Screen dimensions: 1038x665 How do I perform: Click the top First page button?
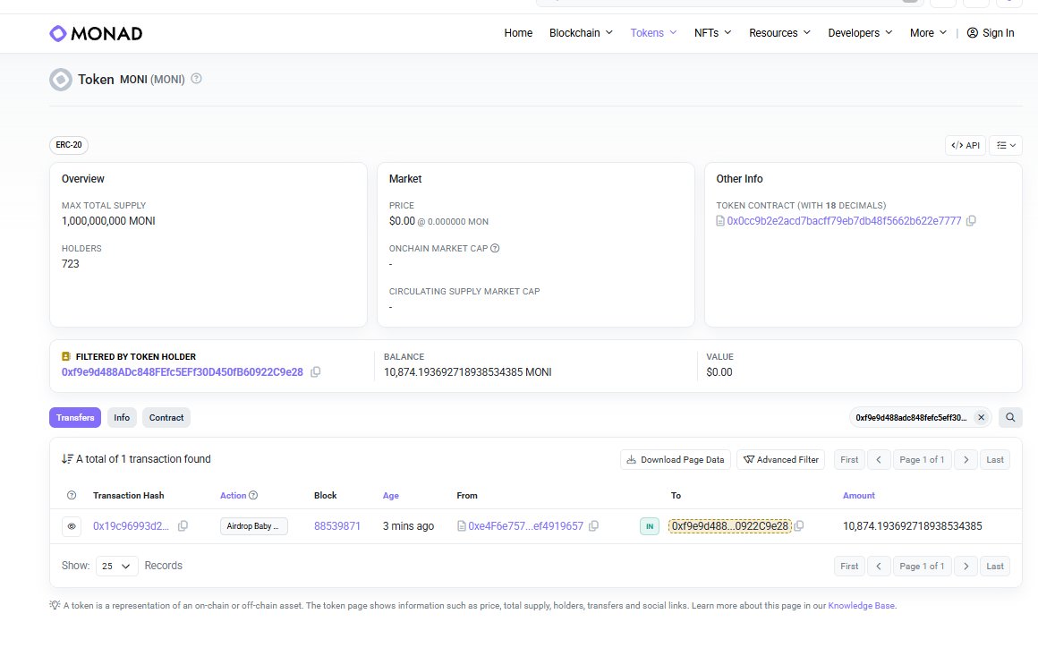pyautogui.click(x=849, y=460)
